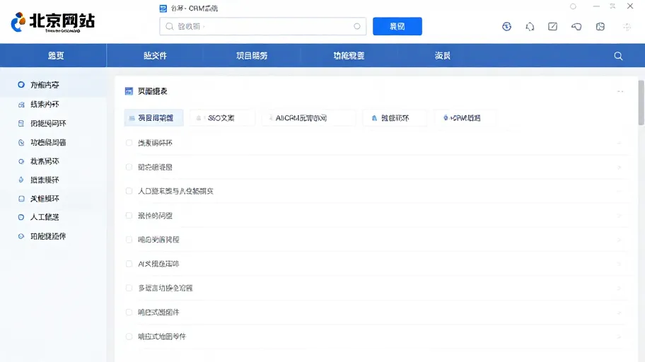
Task: Tick the checkbox on the second list row
Action: (129, 167)
